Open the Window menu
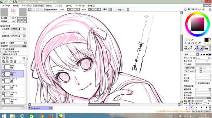Viewport: 212px width, 118px height. tap(79, 6)
